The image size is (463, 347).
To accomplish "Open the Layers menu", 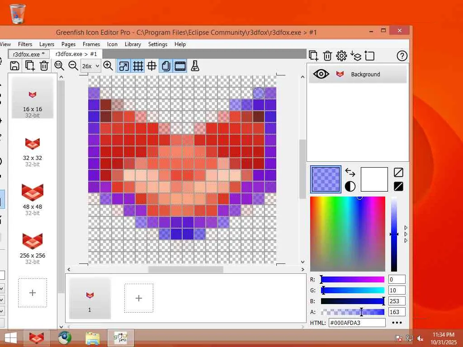I will coord(47,44).
